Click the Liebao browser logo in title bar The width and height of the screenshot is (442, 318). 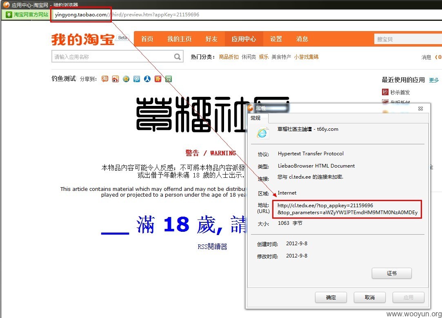coord(6,4)
